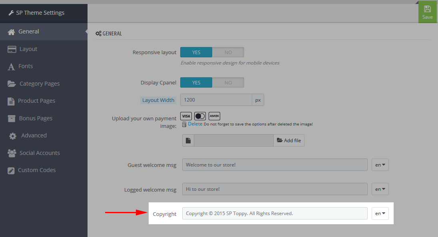Click the Layout Width label

point(158,100)
